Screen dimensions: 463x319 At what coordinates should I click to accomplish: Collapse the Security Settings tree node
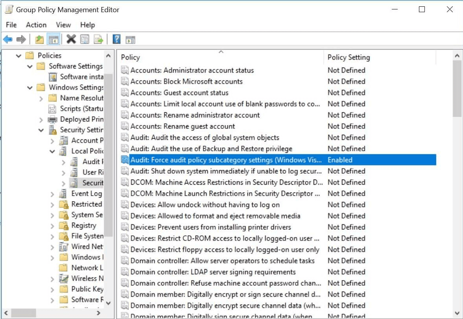[41, 130]
